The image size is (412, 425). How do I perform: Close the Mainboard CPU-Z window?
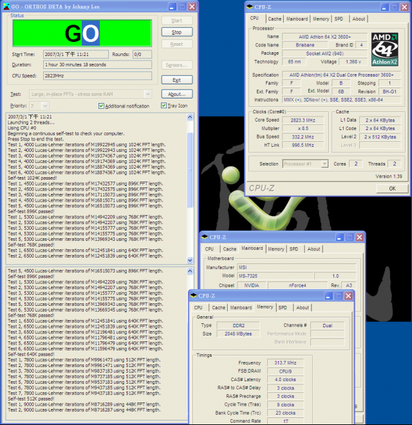[x=359, y=238]
